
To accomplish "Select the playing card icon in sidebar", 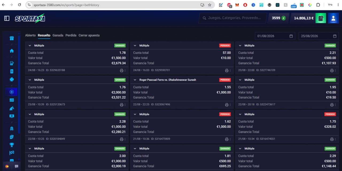I will (12, 71).
